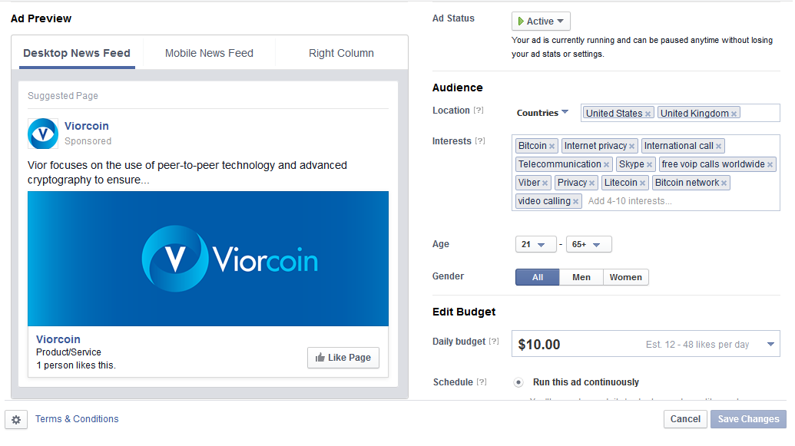795x446 pixels.
Task: Open maximum age 65+ dropdown
Action: pyautogui.click(x=588, y=244)
